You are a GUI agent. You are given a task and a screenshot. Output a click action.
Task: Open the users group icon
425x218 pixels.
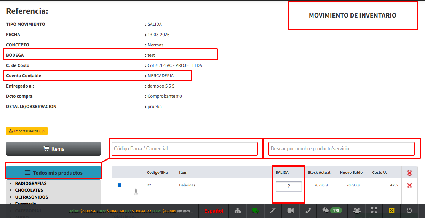pos(357,210)
